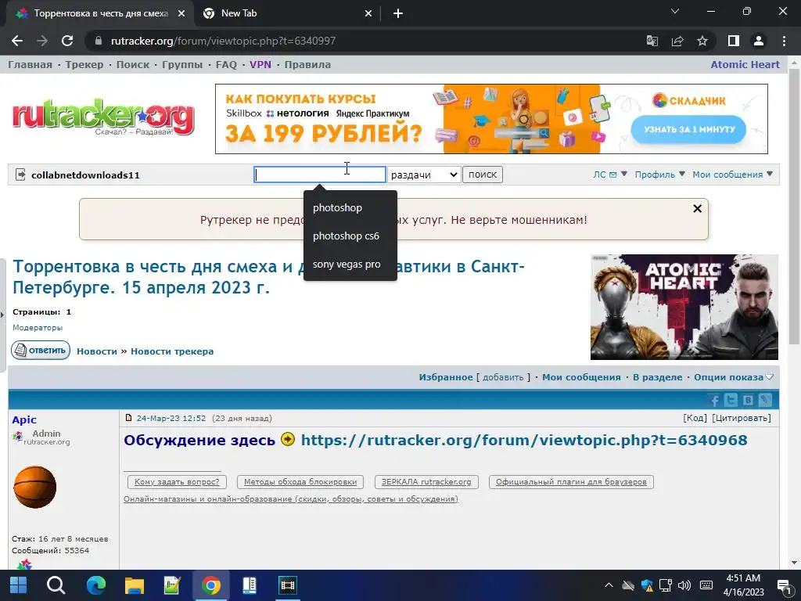Open the Chrome profile avatar icon
Viewport: 801px width, 601px height.
(759, 41)
